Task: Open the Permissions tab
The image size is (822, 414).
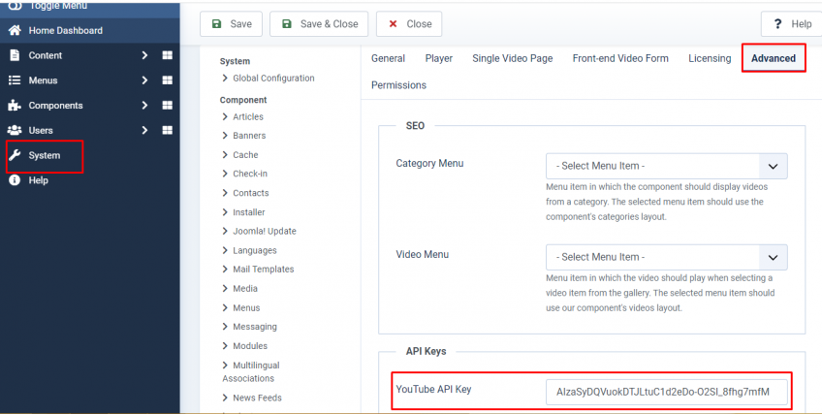Action: click(x=398, y=85)
